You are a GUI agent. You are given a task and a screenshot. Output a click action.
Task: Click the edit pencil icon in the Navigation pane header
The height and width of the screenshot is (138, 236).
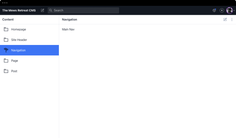pos(225,20)
